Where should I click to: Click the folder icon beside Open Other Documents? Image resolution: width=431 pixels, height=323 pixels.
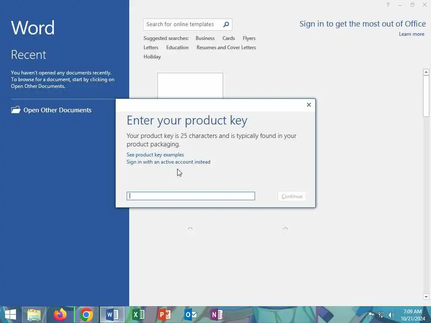pos(16,110)
